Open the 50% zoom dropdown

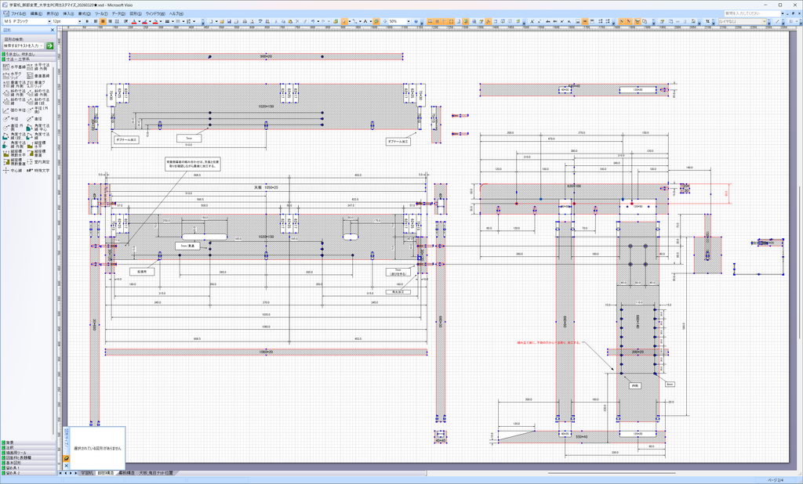pyautogui.click(x=409, y=21)
